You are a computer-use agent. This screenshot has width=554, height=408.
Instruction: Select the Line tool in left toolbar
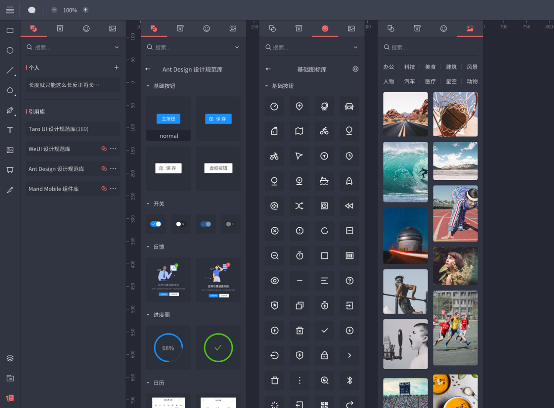point(10,70)
